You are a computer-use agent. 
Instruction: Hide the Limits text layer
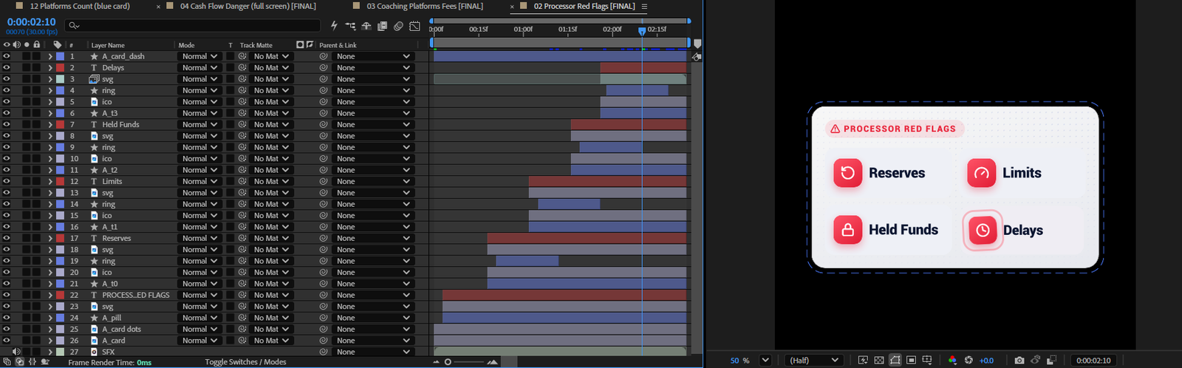7,181
